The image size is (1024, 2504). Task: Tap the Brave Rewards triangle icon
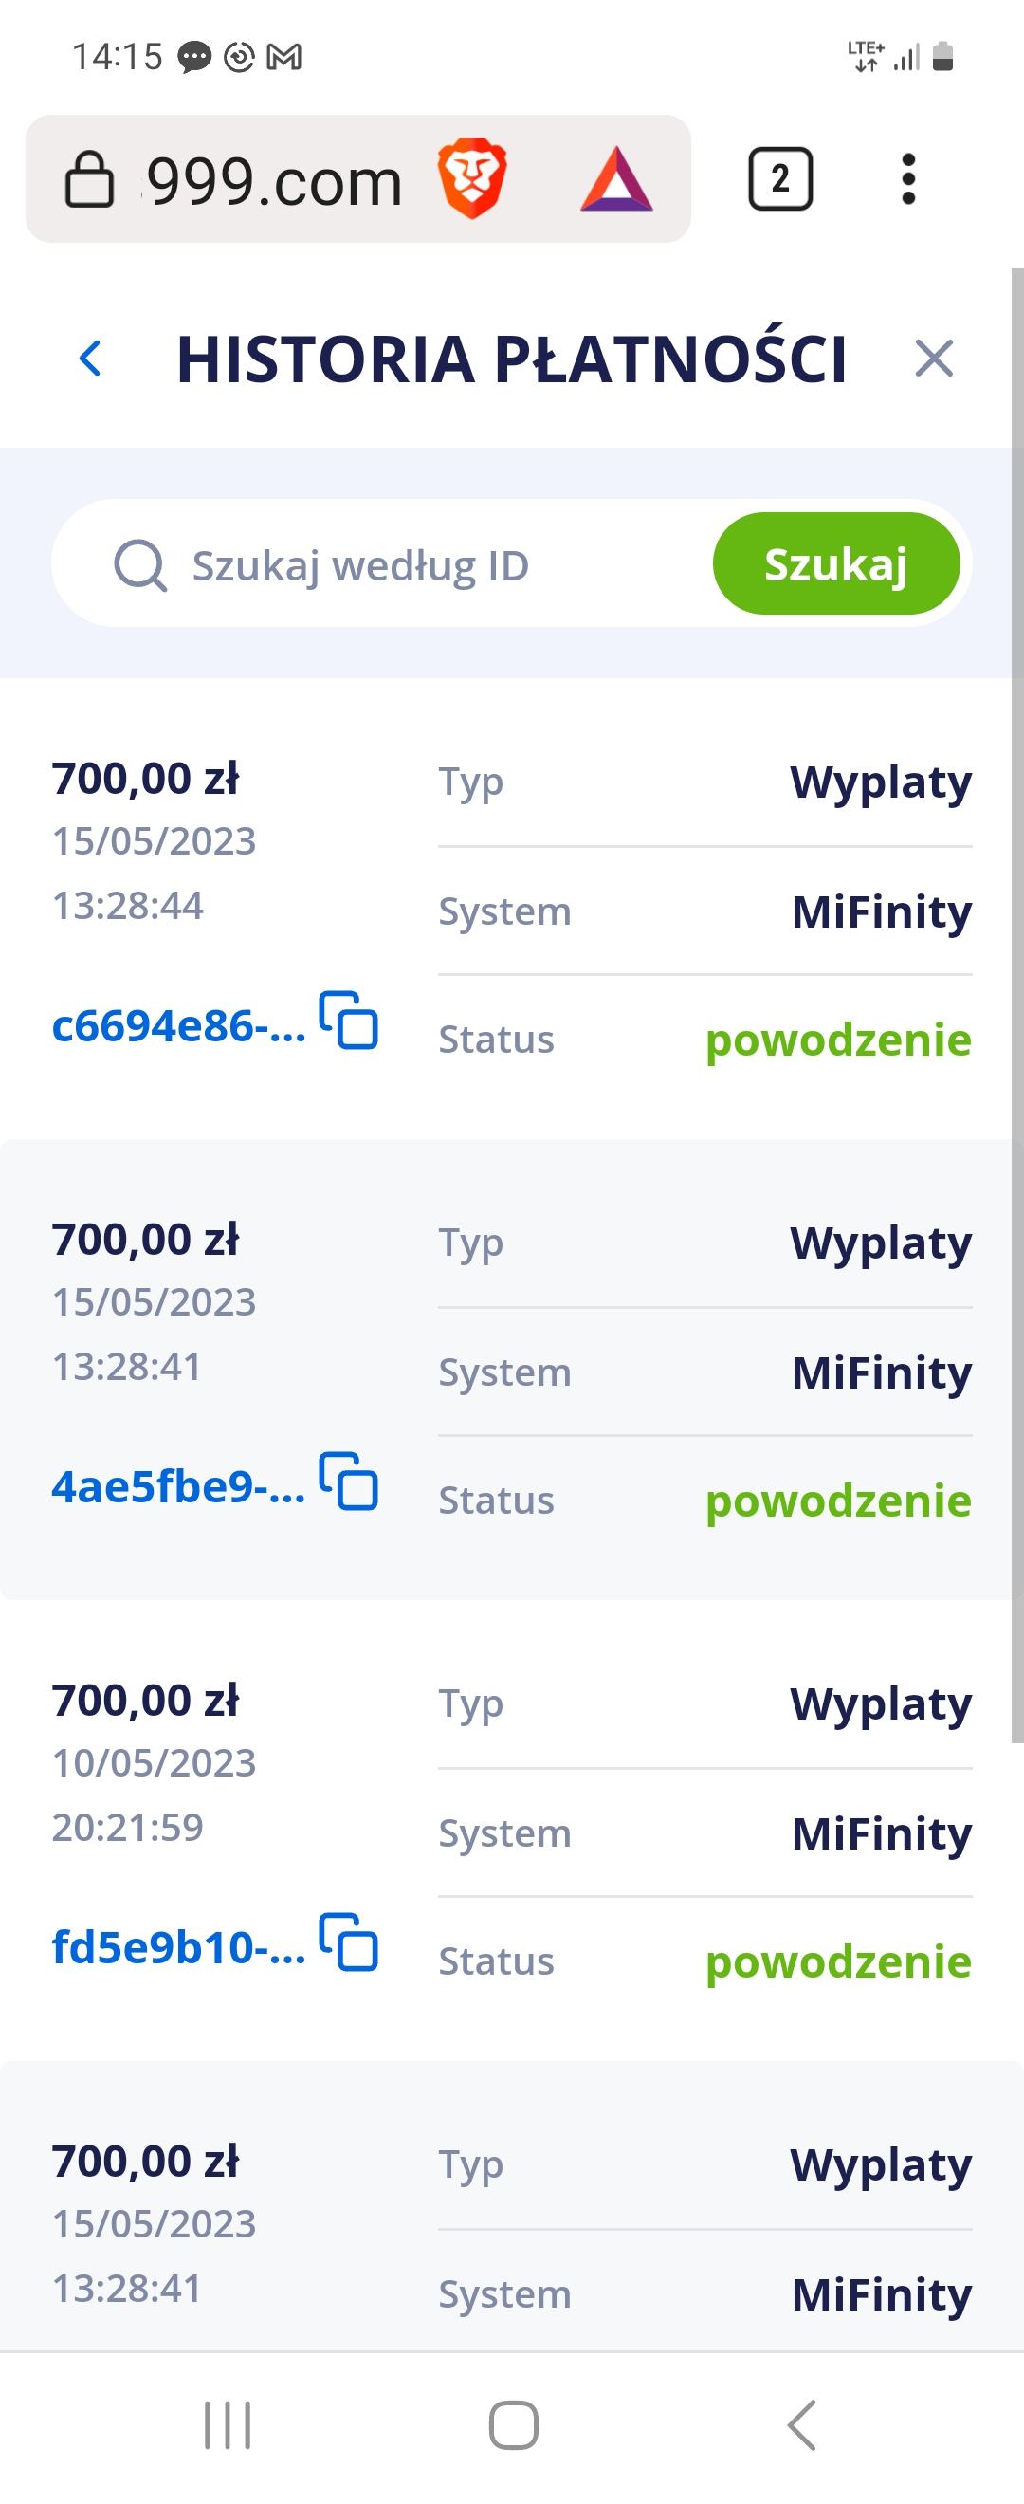[x=616, y=180]
